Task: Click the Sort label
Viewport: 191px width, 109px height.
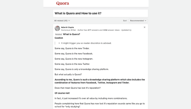Action: click(x=125, y=20)
